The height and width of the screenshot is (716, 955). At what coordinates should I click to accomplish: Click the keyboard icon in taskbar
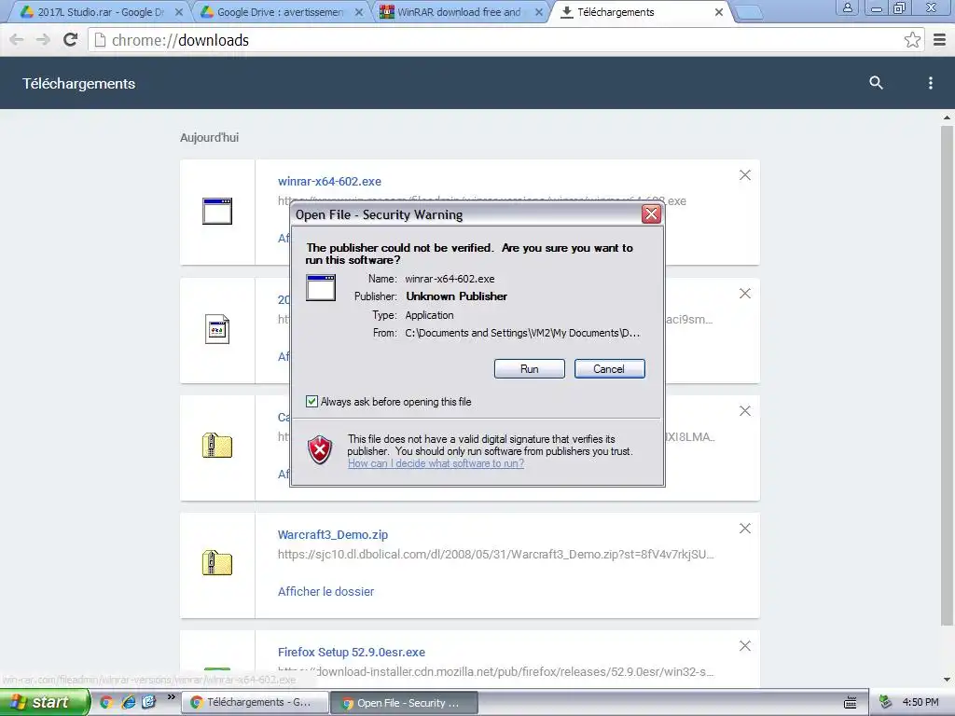(851, 703)
